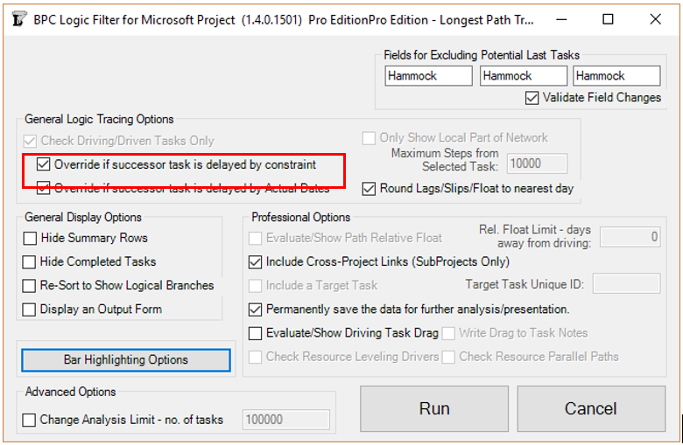Click the Target Task Unique ID field
683x445 pixels.
[626, 284]
